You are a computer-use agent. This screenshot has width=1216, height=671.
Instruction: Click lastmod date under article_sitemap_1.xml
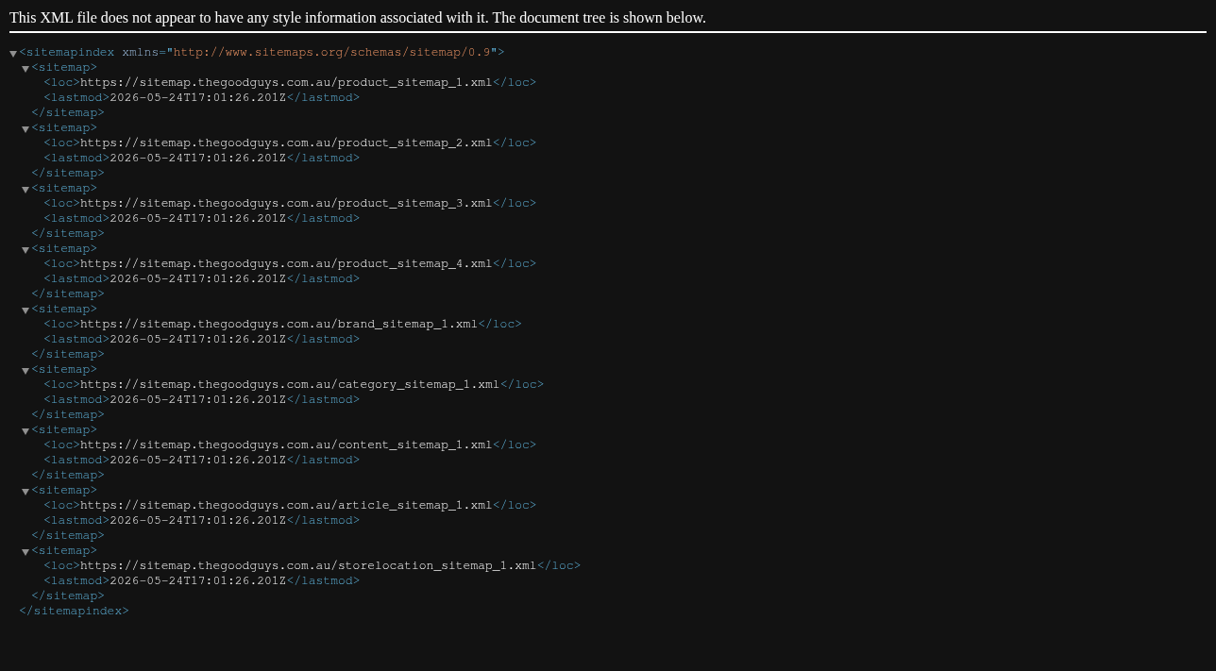(x=197, y=521)
